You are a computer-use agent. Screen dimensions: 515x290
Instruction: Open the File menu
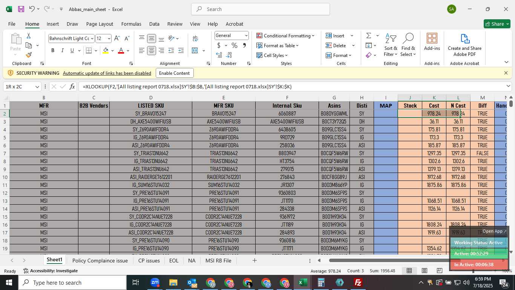pyautogui.click(x=12, y=24)
